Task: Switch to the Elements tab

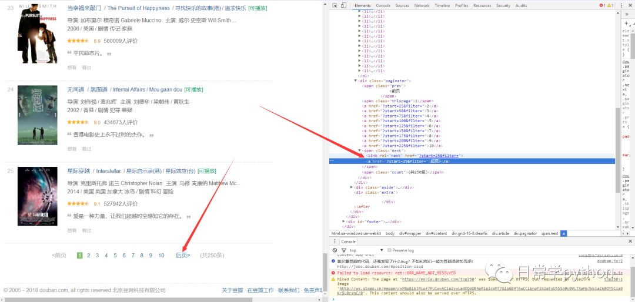Action: click(x=362, y=5)
